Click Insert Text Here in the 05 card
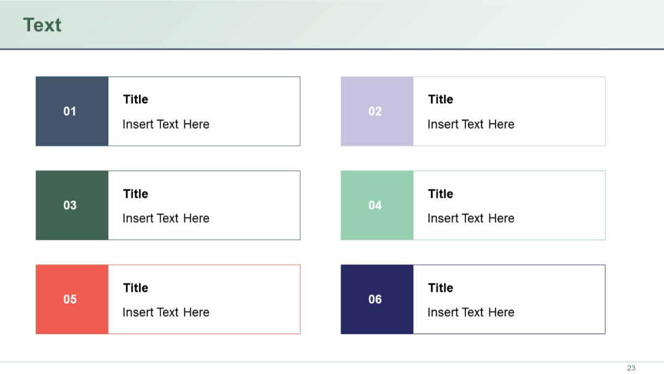 167,312
